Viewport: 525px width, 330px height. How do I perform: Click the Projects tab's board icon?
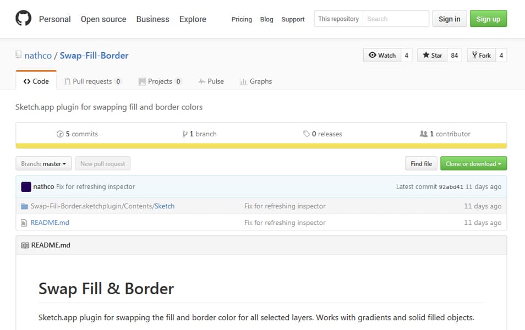pyautogui.click(x=142, y=81)
